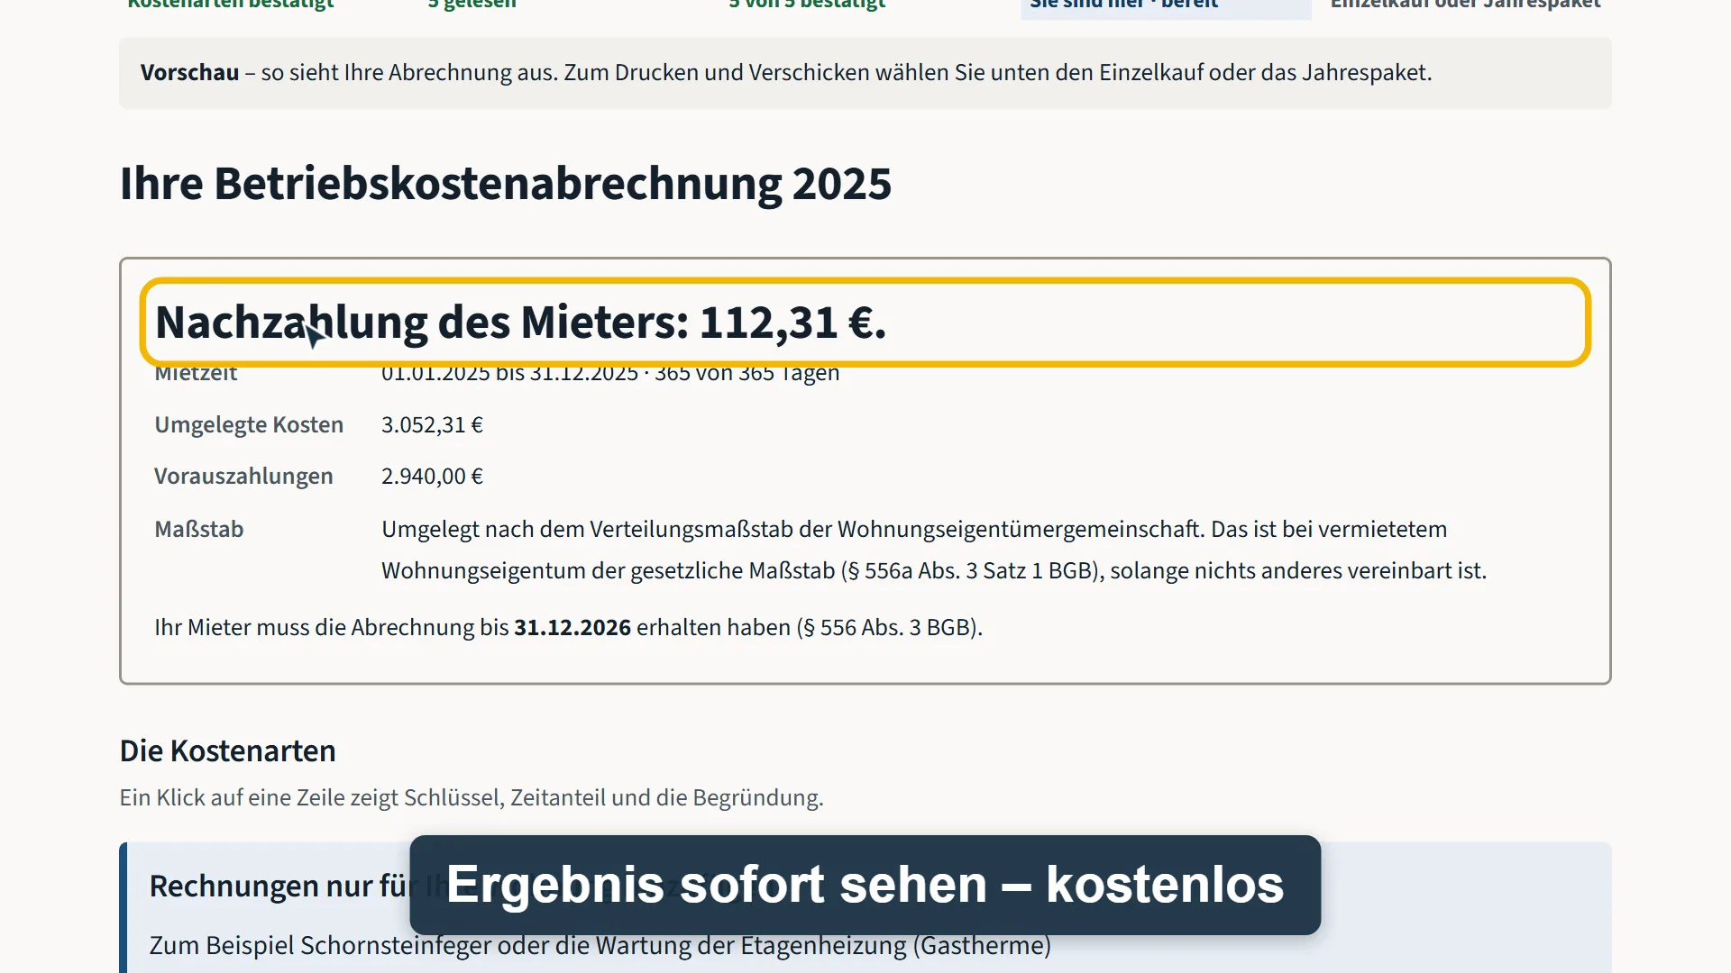Select the result line 'Nachzahlung des Mieters: 112,31 €.'
Image resolution: width=1731 pixels, height=973 pixels.
(521, 323)
